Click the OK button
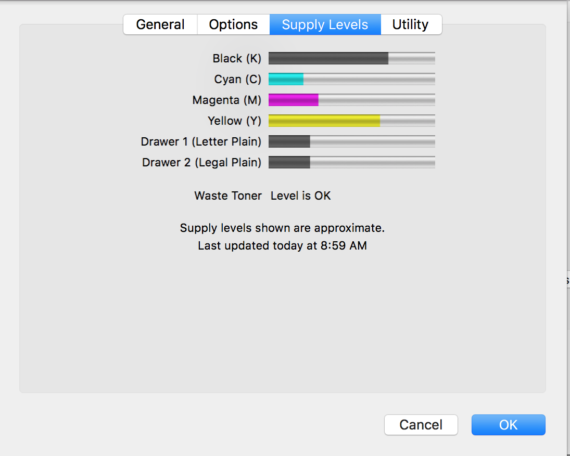 [508, 425]
